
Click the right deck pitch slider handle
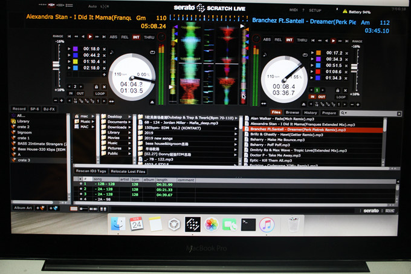click(354, 68)
